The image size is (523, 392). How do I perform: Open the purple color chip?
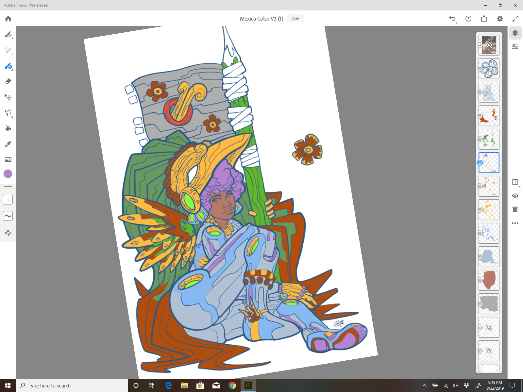coord(8,174)
